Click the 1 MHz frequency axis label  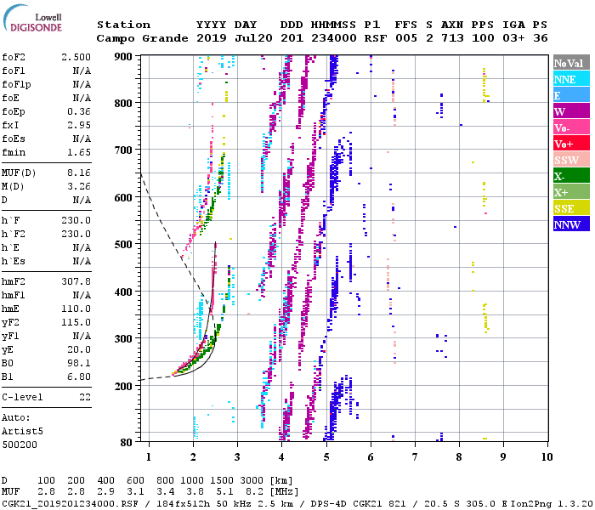tap(149, 457)
